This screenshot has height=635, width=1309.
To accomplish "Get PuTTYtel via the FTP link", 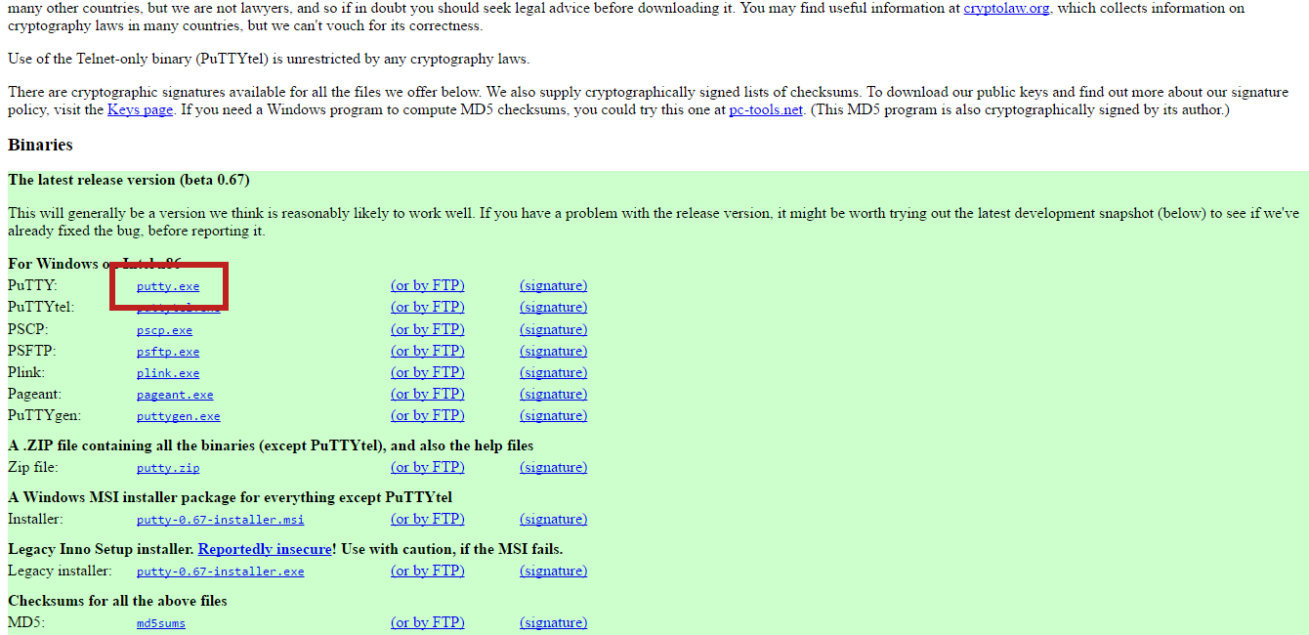I will coord(428,307).
